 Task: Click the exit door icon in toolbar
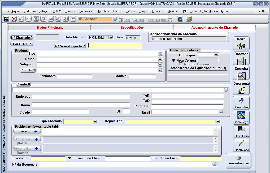pyautogui.click(x=189, y=19)
